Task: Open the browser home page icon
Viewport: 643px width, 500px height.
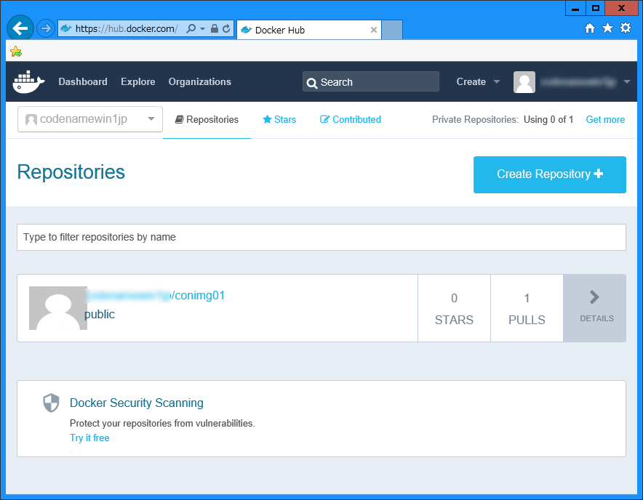Action: pyautogui.click(x=590, y=28)
